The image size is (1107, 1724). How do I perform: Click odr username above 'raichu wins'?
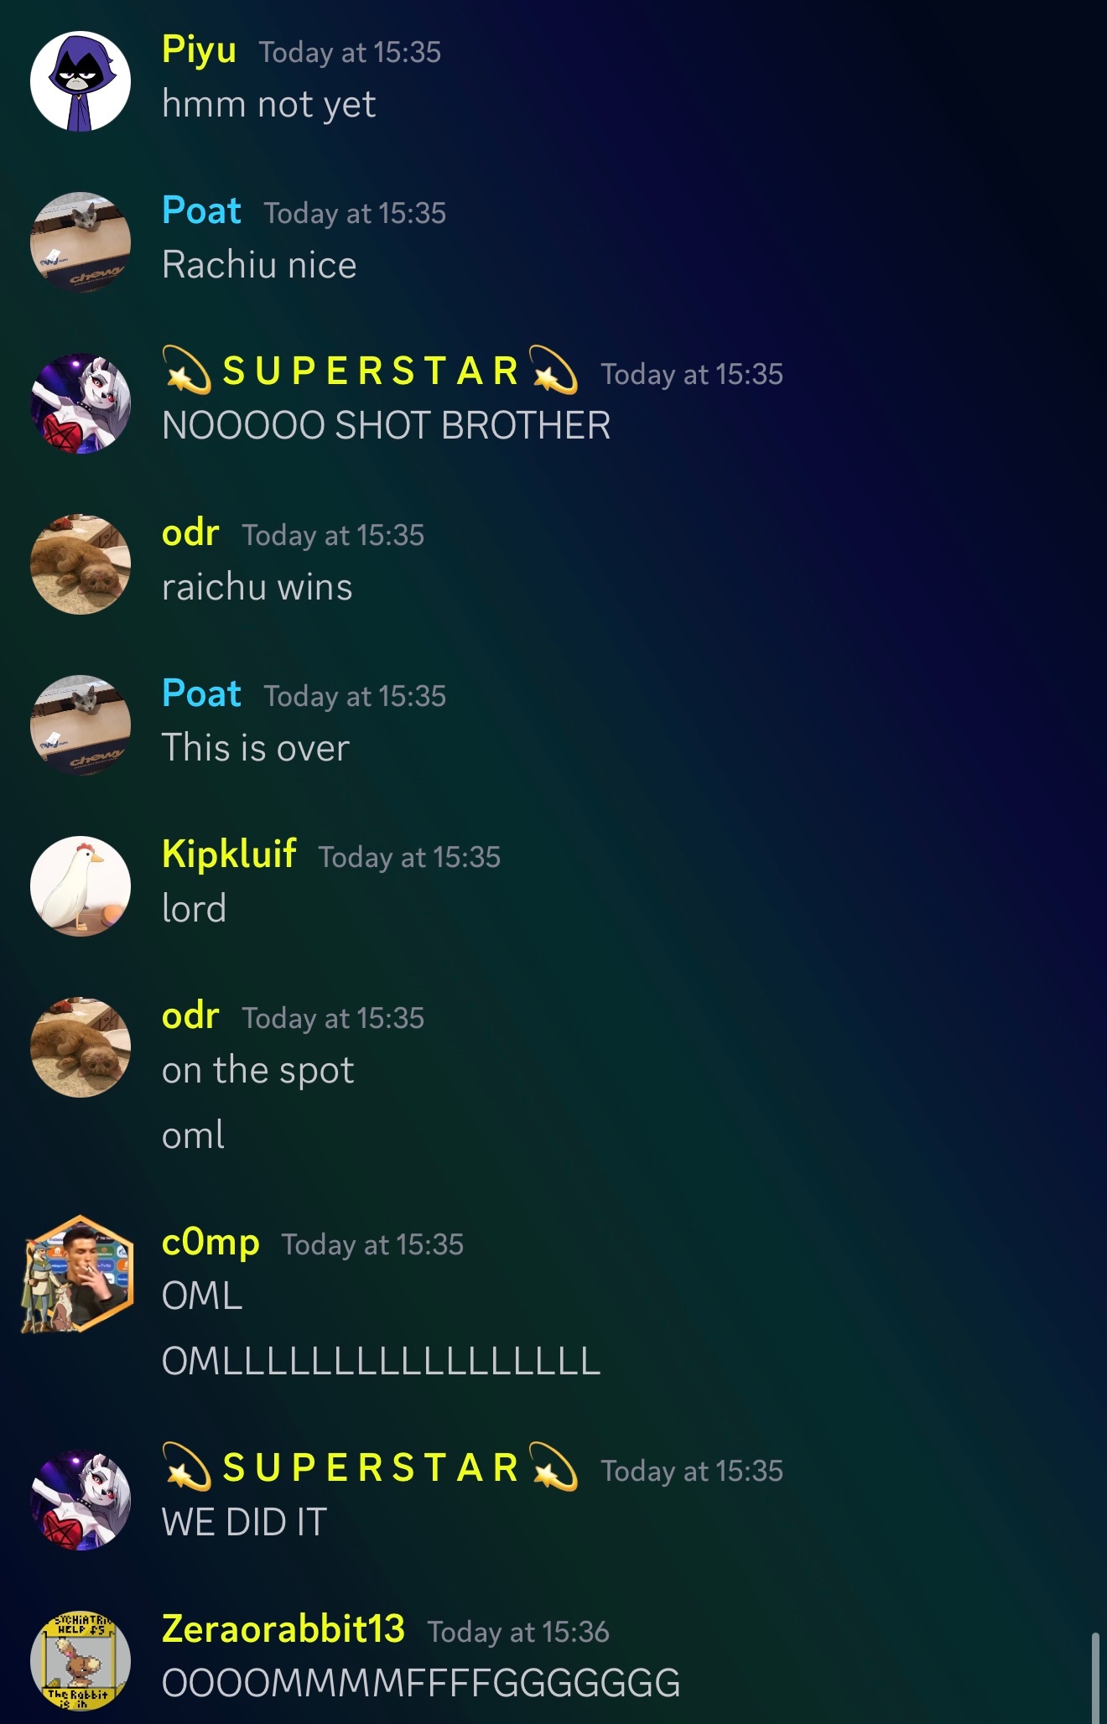190,533
